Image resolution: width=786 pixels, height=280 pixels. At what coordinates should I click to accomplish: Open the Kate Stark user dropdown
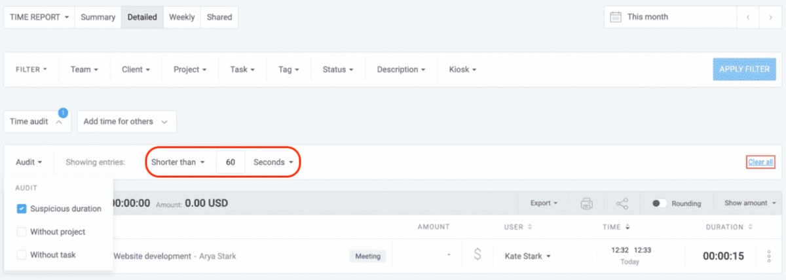click(x=527, y=256)
